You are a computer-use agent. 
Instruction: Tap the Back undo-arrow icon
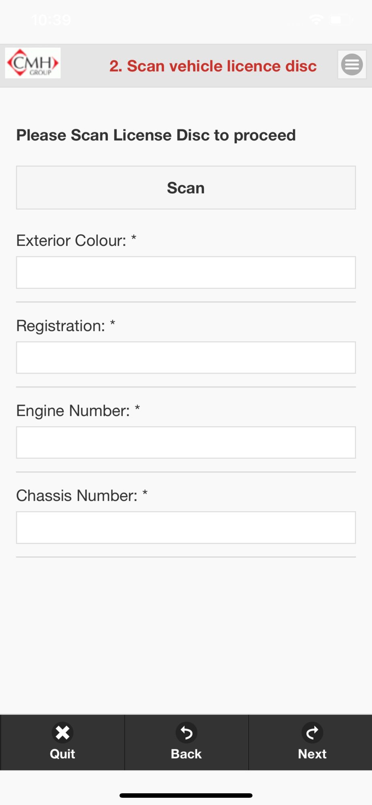[186, 733]
